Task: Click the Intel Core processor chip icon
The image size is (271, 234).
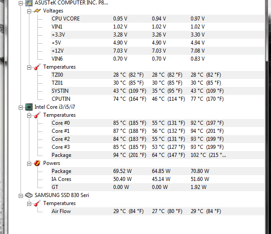Action: pyautogui.click(x=29, y=107)
